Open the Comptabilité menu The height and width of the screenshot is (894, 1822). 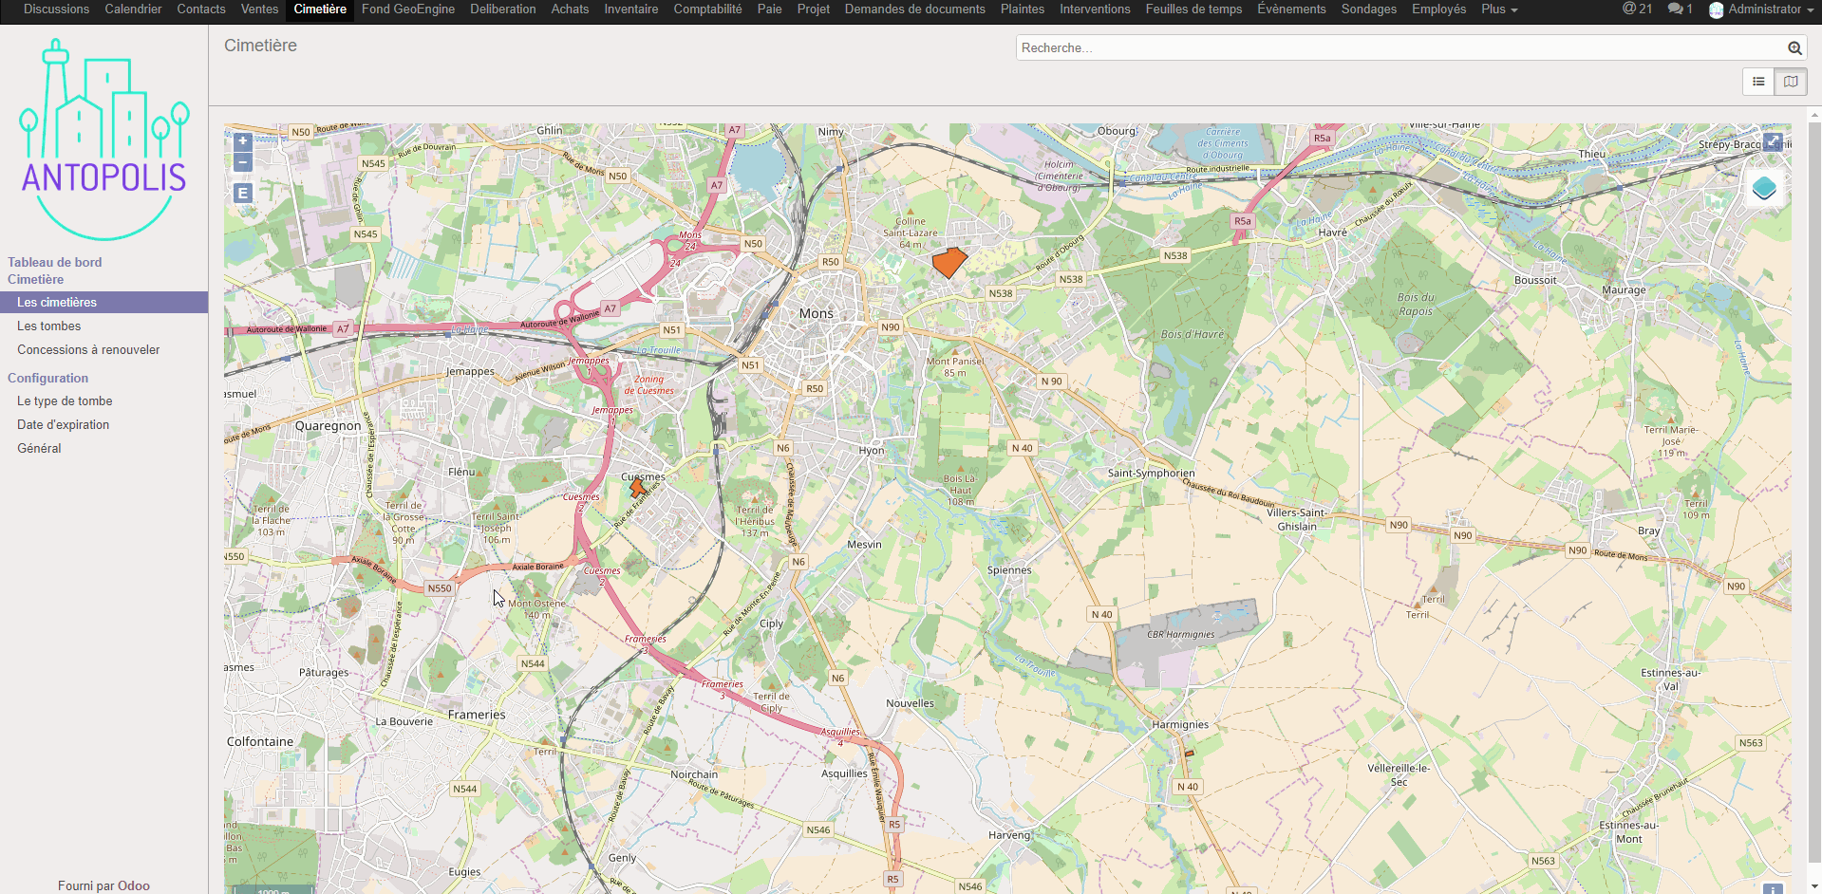[x=707, y=9]
